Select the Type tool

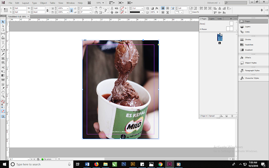click(x=3, y=43)
